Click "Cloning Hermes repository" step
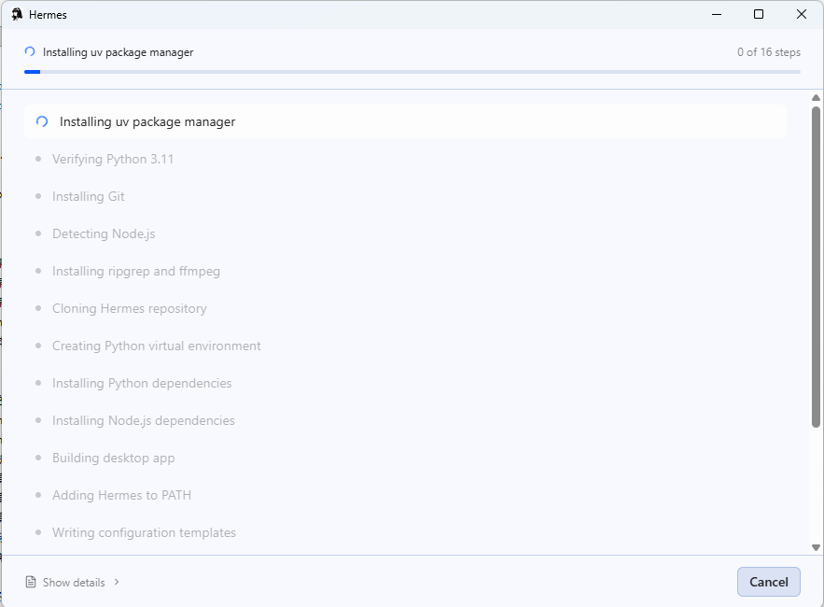The height and width of the screenshot is (607, 824). (130, 308)
